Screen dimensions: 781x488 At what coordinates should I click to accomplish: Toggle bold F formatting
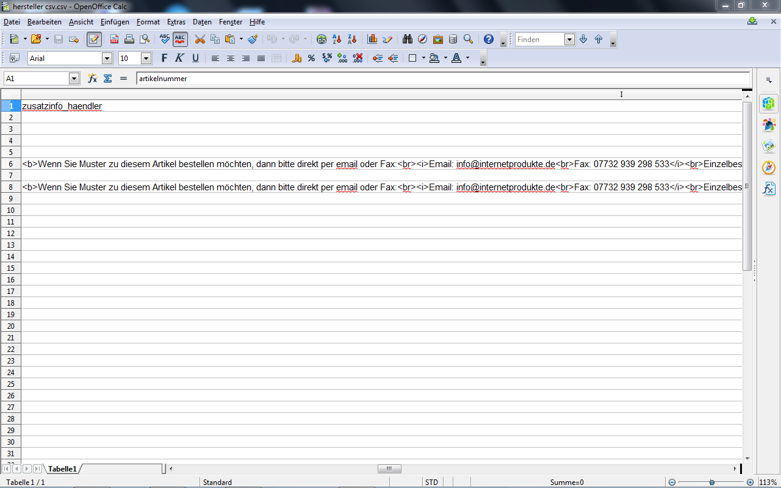coord(164,58)
